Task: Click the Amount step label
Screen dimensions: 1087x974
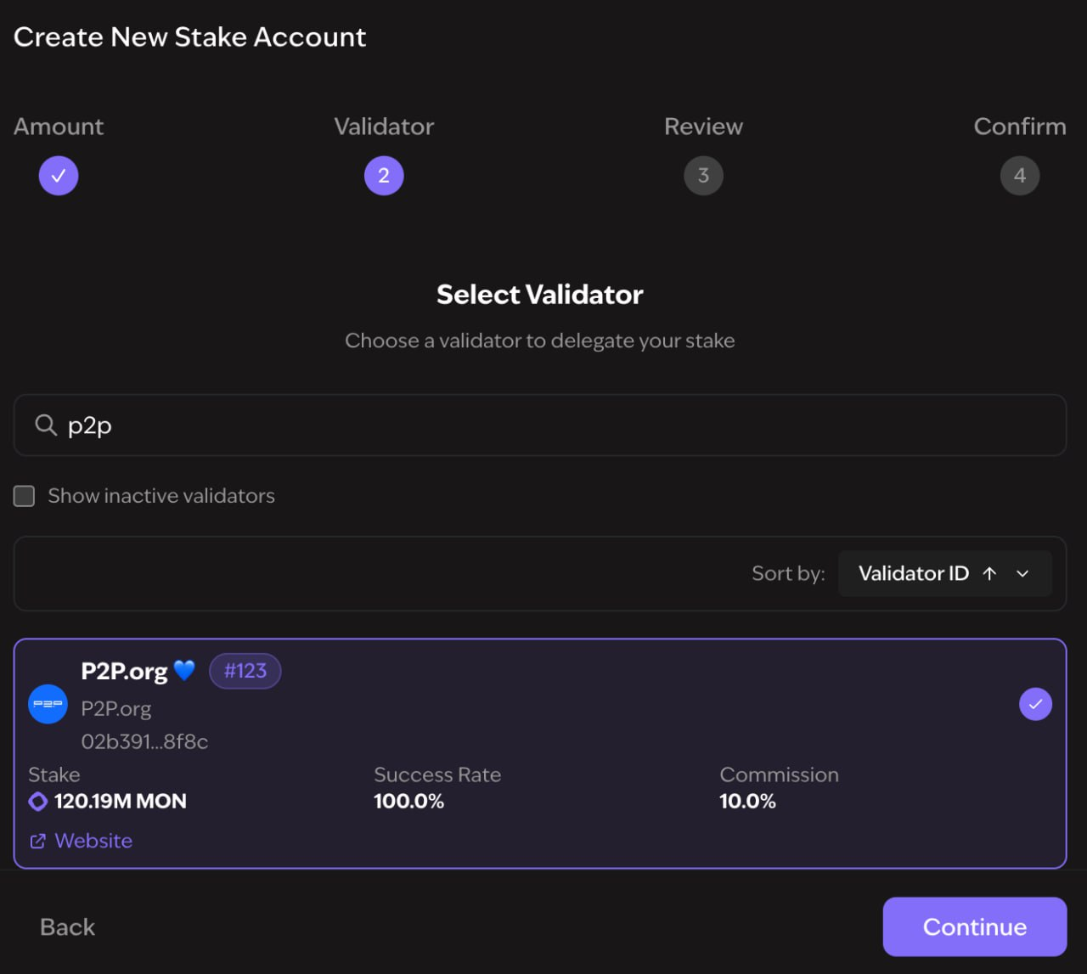Action: 59,127
